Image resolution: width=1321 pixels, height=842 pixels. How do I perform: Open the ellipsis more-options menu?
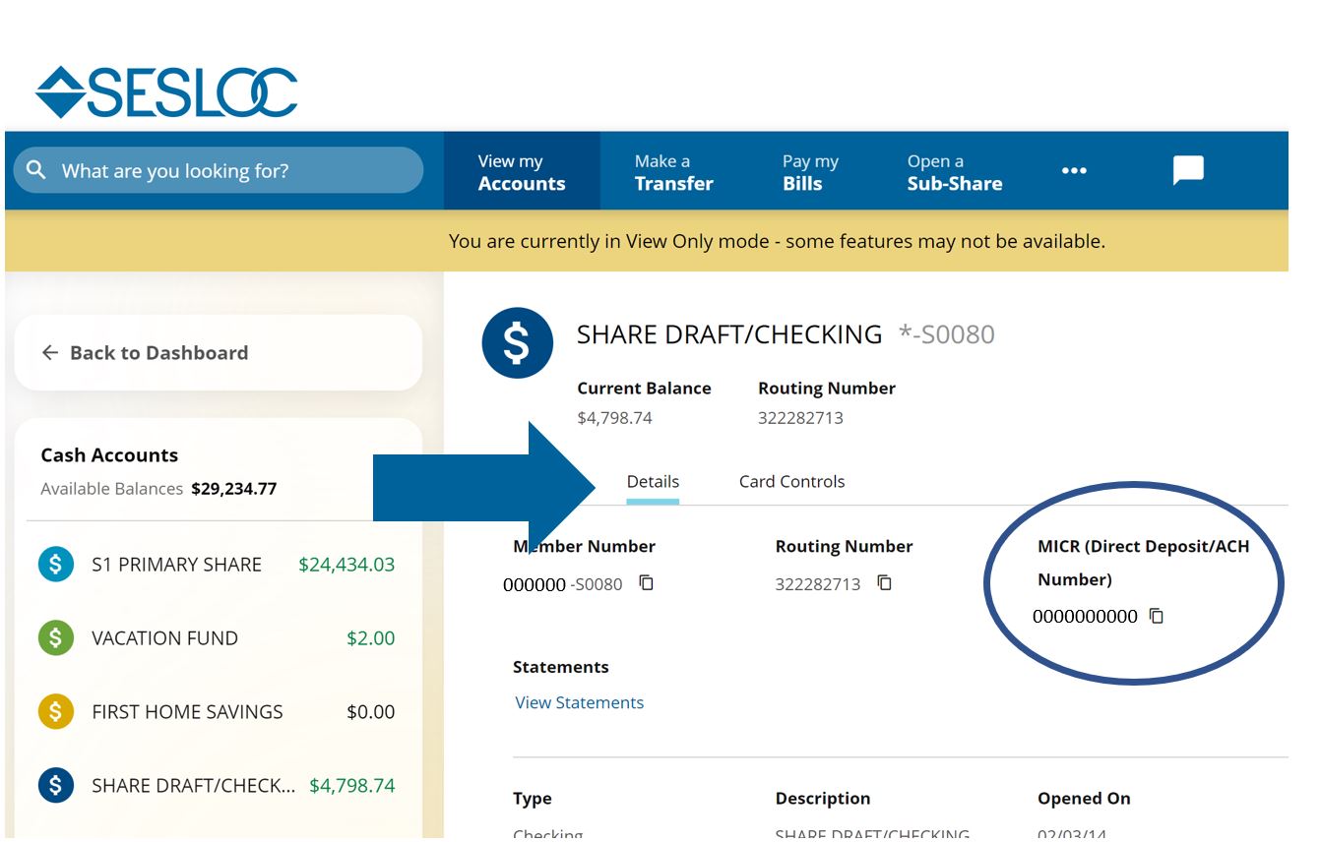pos(1074,169)
